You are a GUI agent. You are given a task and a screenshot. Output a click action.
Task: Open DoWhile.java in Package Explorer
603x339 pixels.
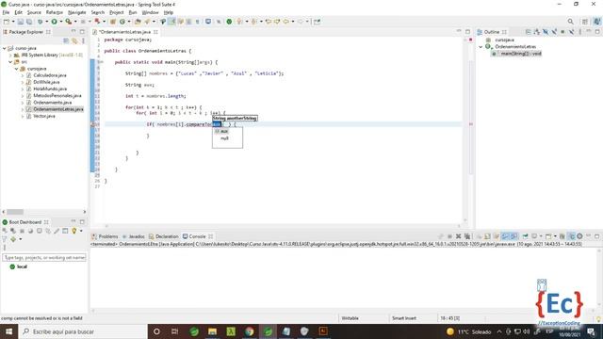(46, 82)
